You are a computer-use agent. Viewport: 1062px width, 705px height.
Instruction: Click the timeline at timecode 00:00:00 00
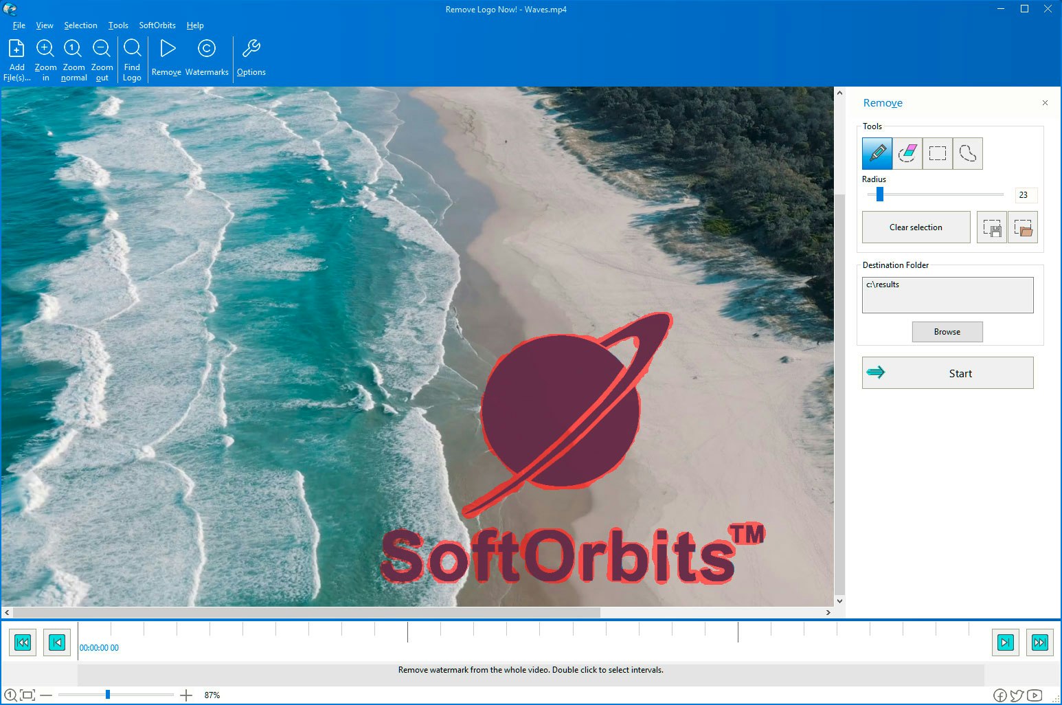point(99,648)
